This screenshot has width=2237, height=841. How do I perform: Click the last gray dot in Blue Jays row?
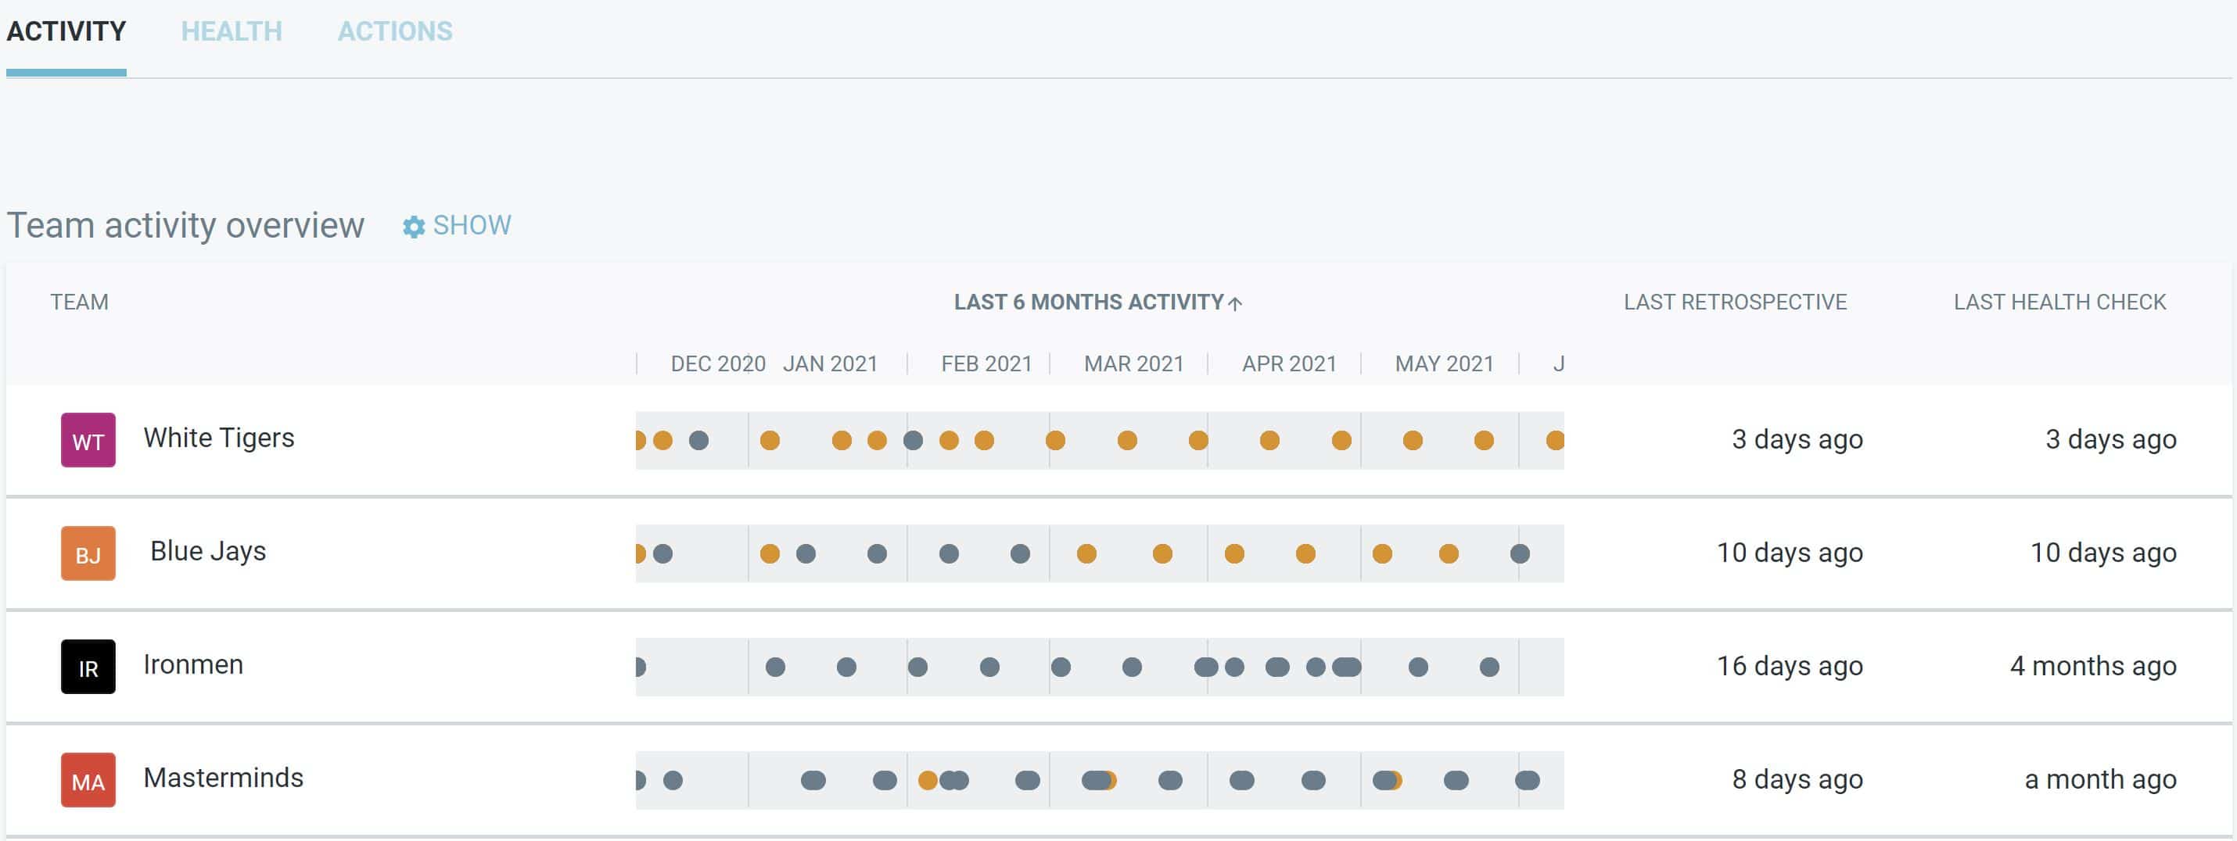click(1519, 553)
